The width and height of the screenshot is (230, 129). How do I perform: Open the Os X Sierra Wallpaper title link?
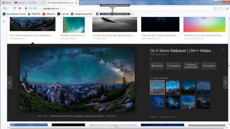pos(182,51)
